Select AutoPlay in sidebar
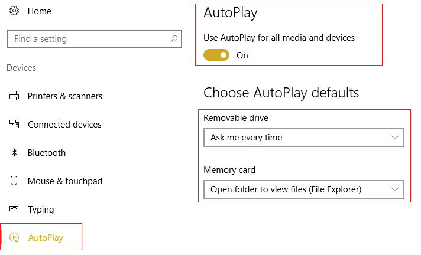The image size is (421, 255). click(x=41, y=237)
